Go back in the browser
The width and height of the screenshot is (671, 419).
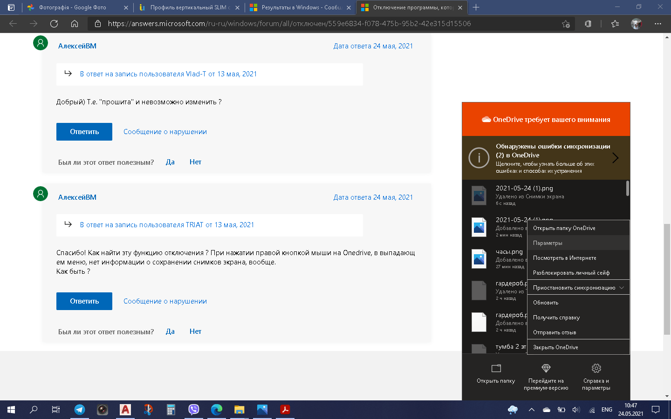[x=13, y=24]
